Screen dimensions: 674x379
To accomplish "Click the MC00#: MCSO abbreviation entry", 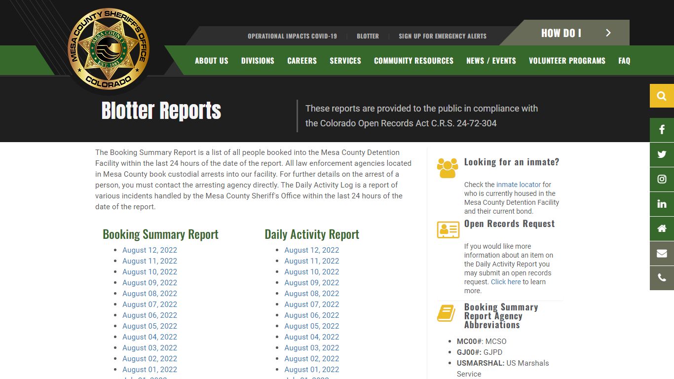I will [x=482, y=341].
